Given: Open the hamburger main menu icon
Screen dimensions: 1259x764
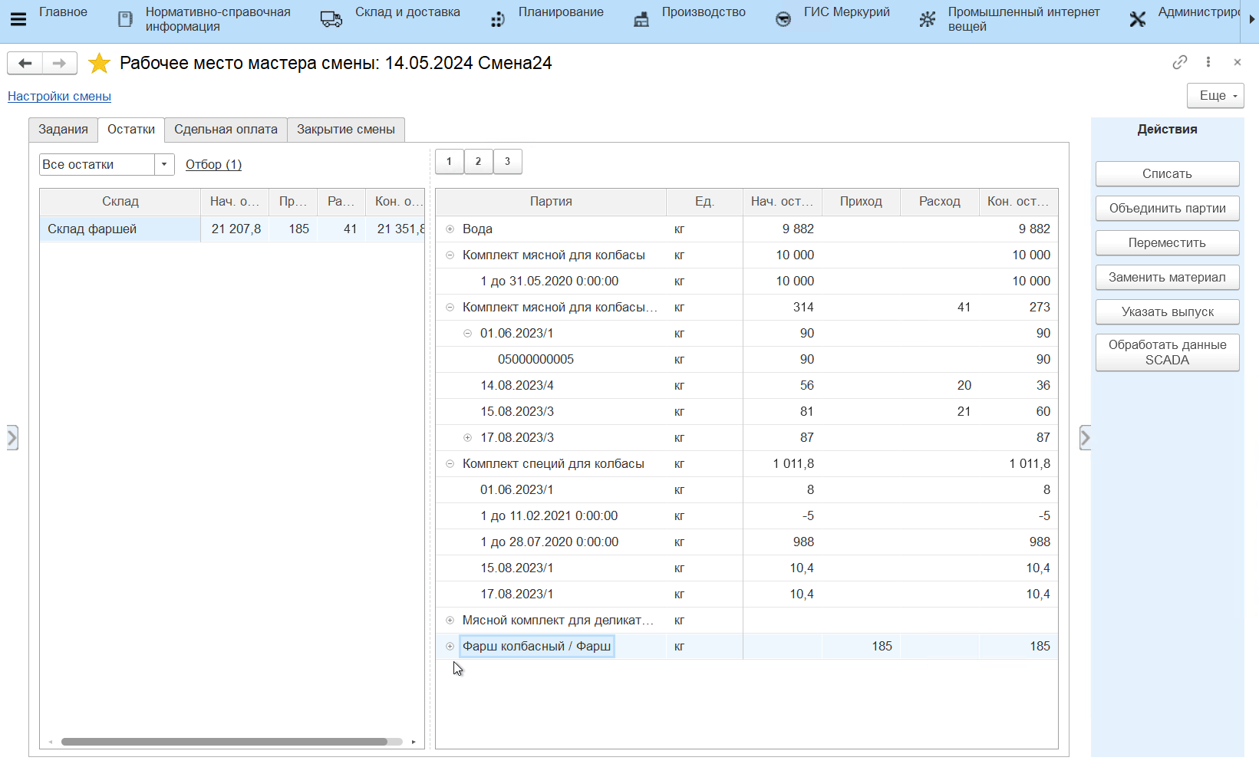Looking at the screenshot, I should 18,19.
